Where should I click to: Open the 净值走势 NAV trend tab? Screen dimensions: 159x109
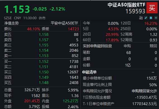[11, 23]
